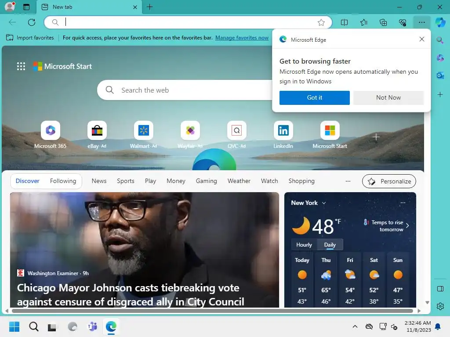Click Import favorites
This screenshot has width=450, height=337.
30,38
